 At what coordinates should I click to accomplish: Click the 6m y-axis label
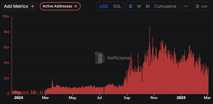click(x=7, y=48)
